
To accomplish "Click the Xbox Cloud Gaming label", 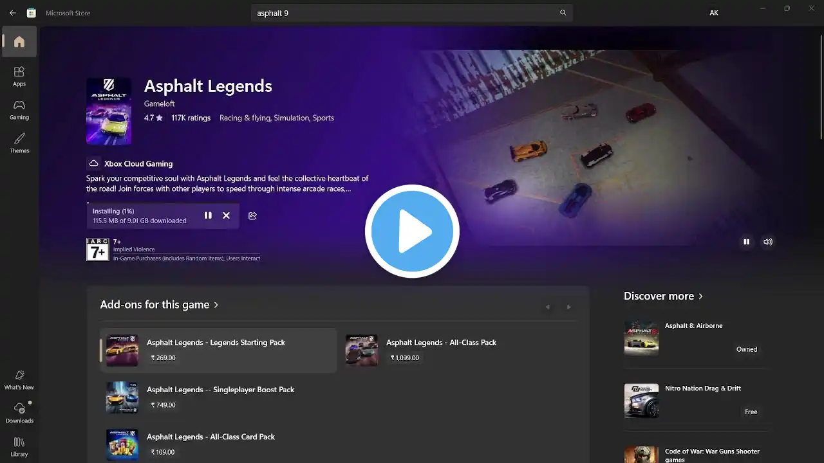I will click(138, 163).
